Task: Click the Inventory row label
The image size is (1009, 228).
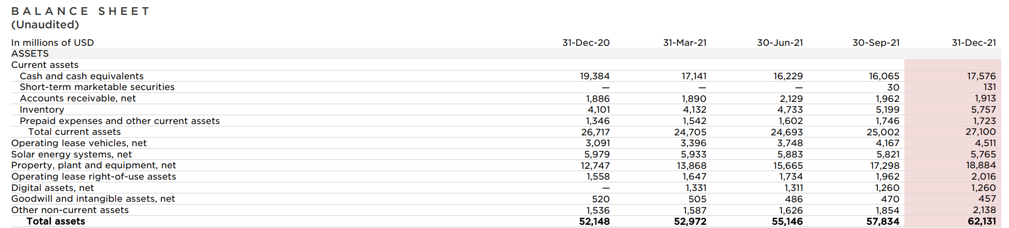Action: pos(42,110)
